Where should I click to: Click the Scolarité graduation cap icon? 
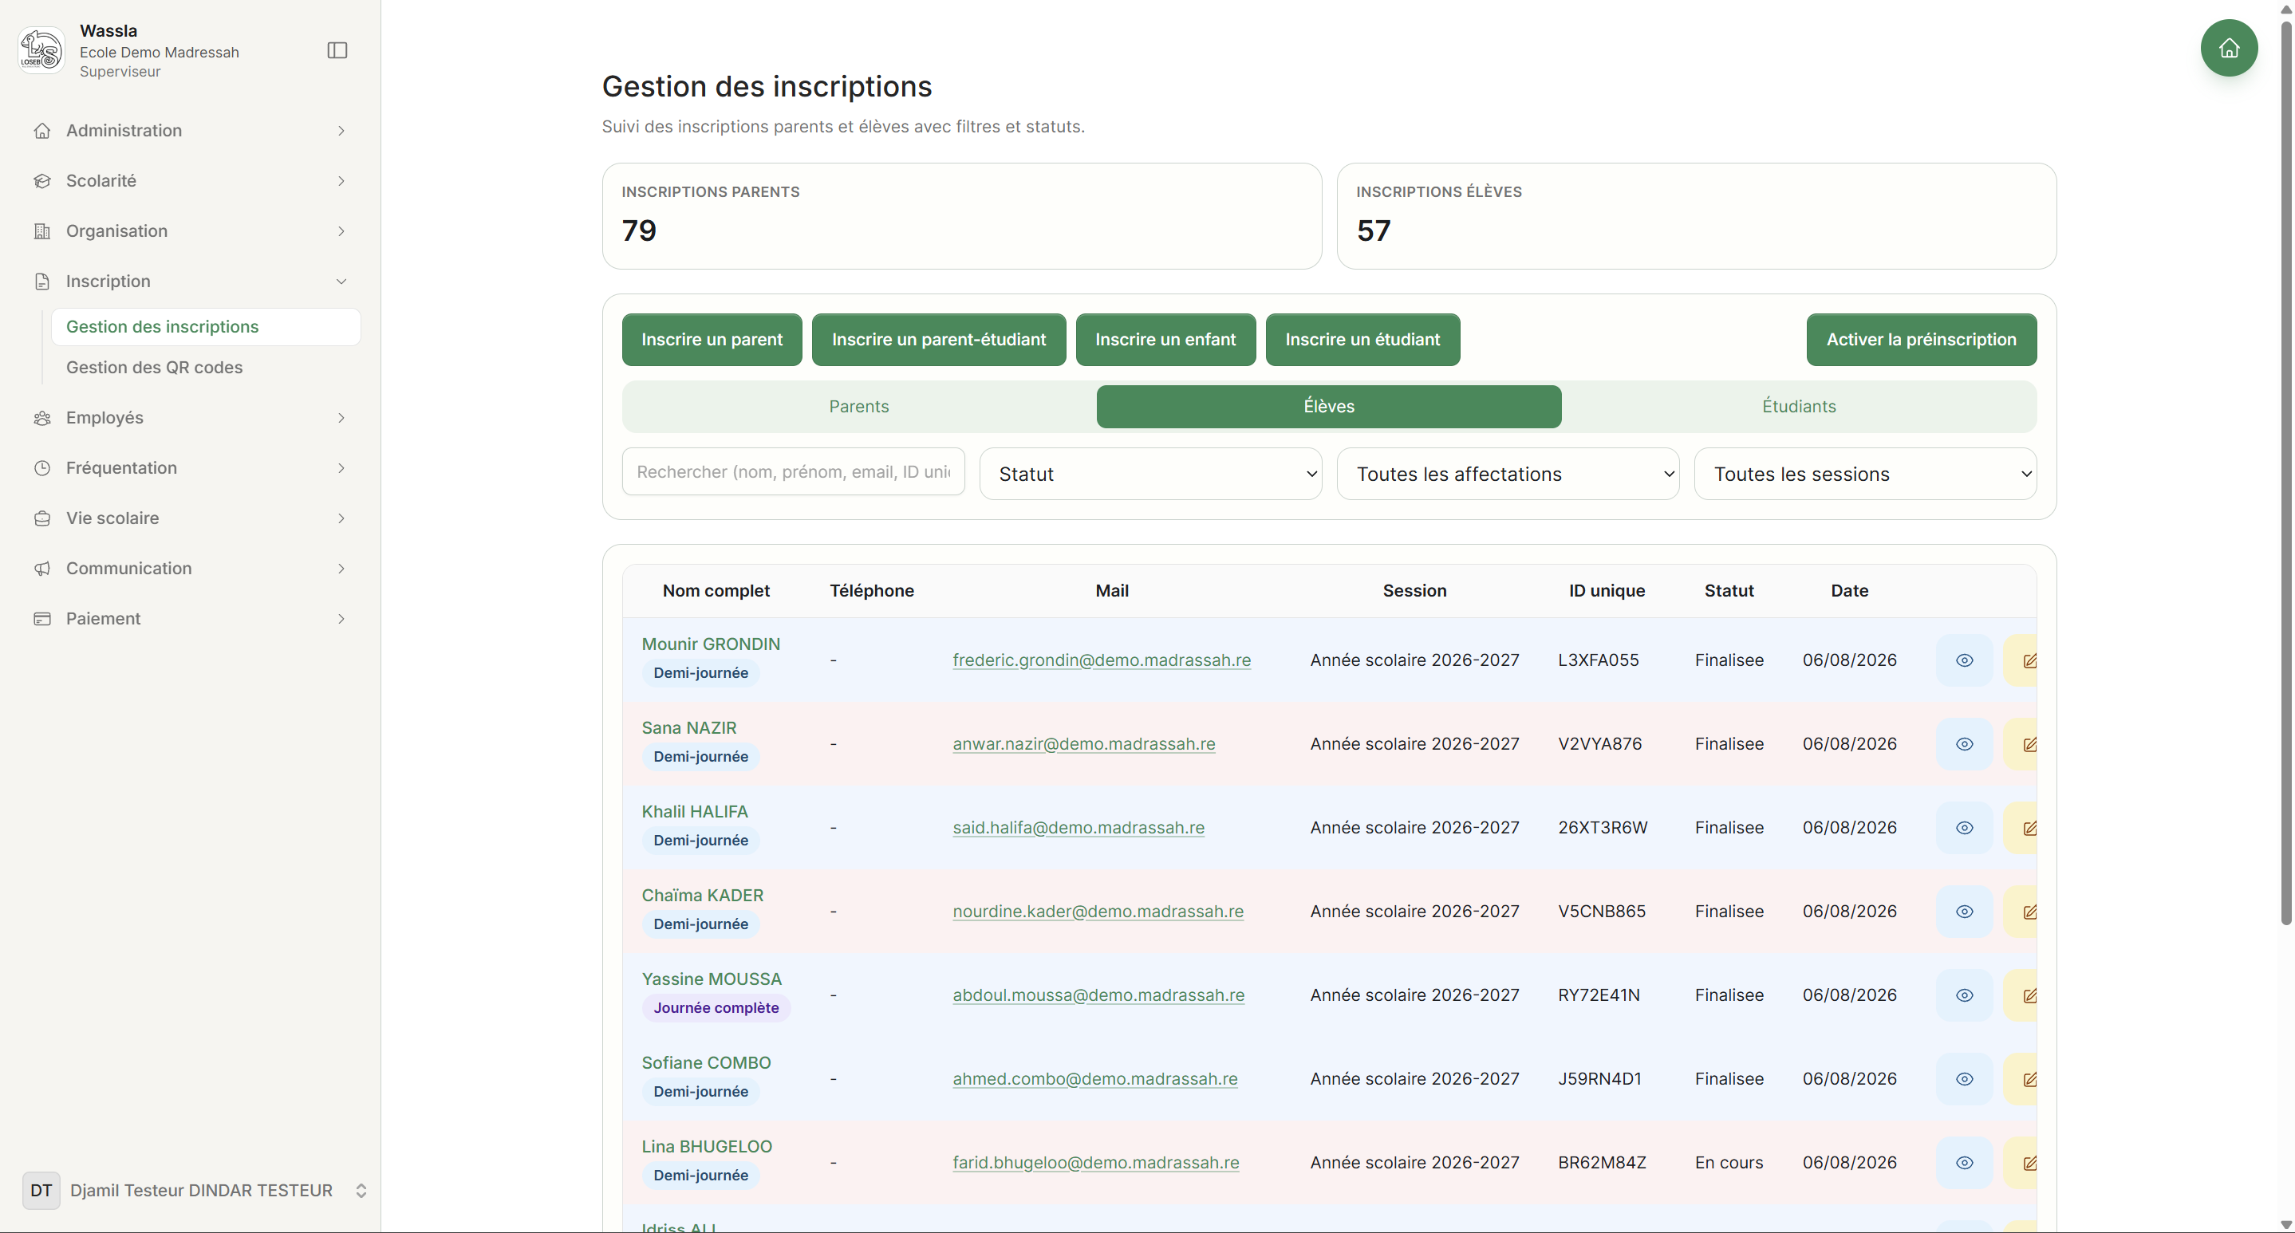click(41, 181)
